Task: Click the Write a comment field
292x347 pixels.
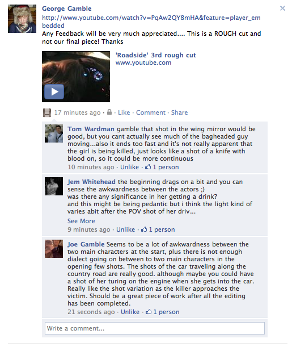Action: pos(155,328)
